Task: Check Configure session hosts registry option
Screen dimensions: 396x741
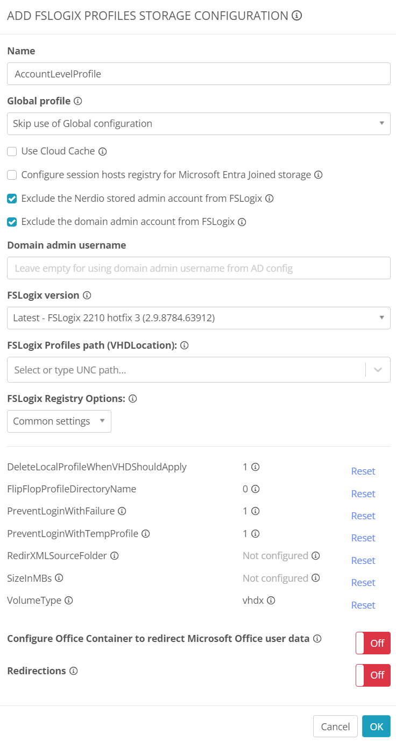Action: [12, 175]
